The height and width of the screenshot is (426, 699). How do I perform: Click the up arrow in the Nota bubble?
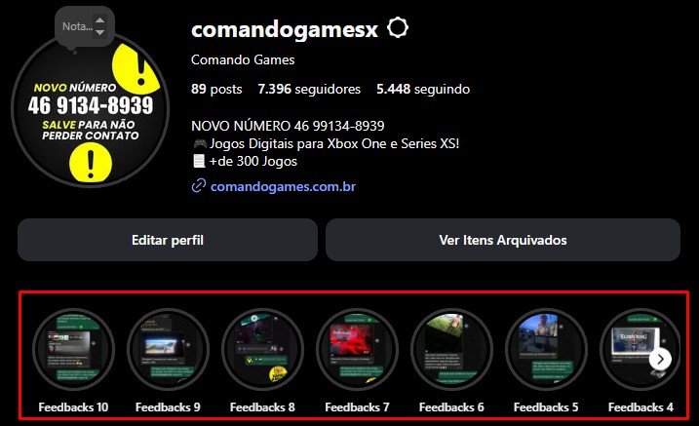tap(99, 20)
